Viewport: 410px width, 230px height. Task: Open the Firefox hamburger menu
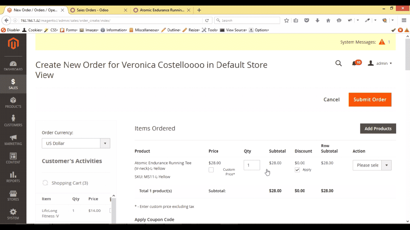click(404, 21)
